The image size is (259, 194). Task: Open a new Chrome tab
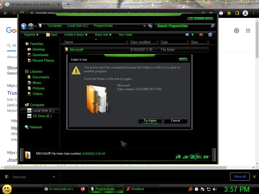tap(68, 4)
